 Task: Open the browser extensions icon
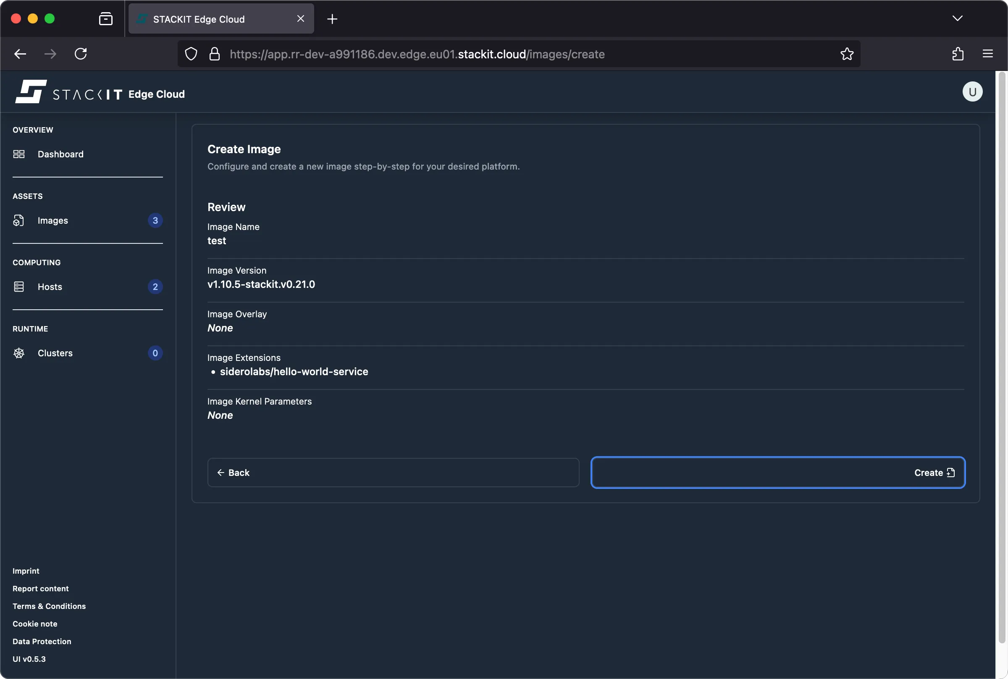point(957,54)
